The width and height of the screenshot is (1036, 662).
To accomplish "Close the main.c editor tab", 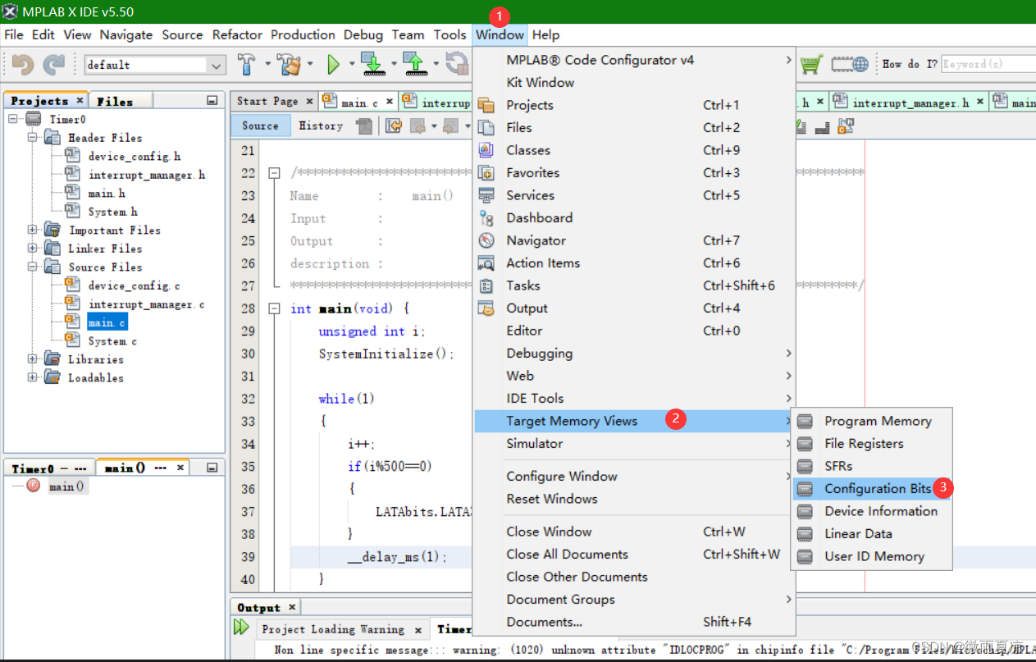I will (390, 102).
